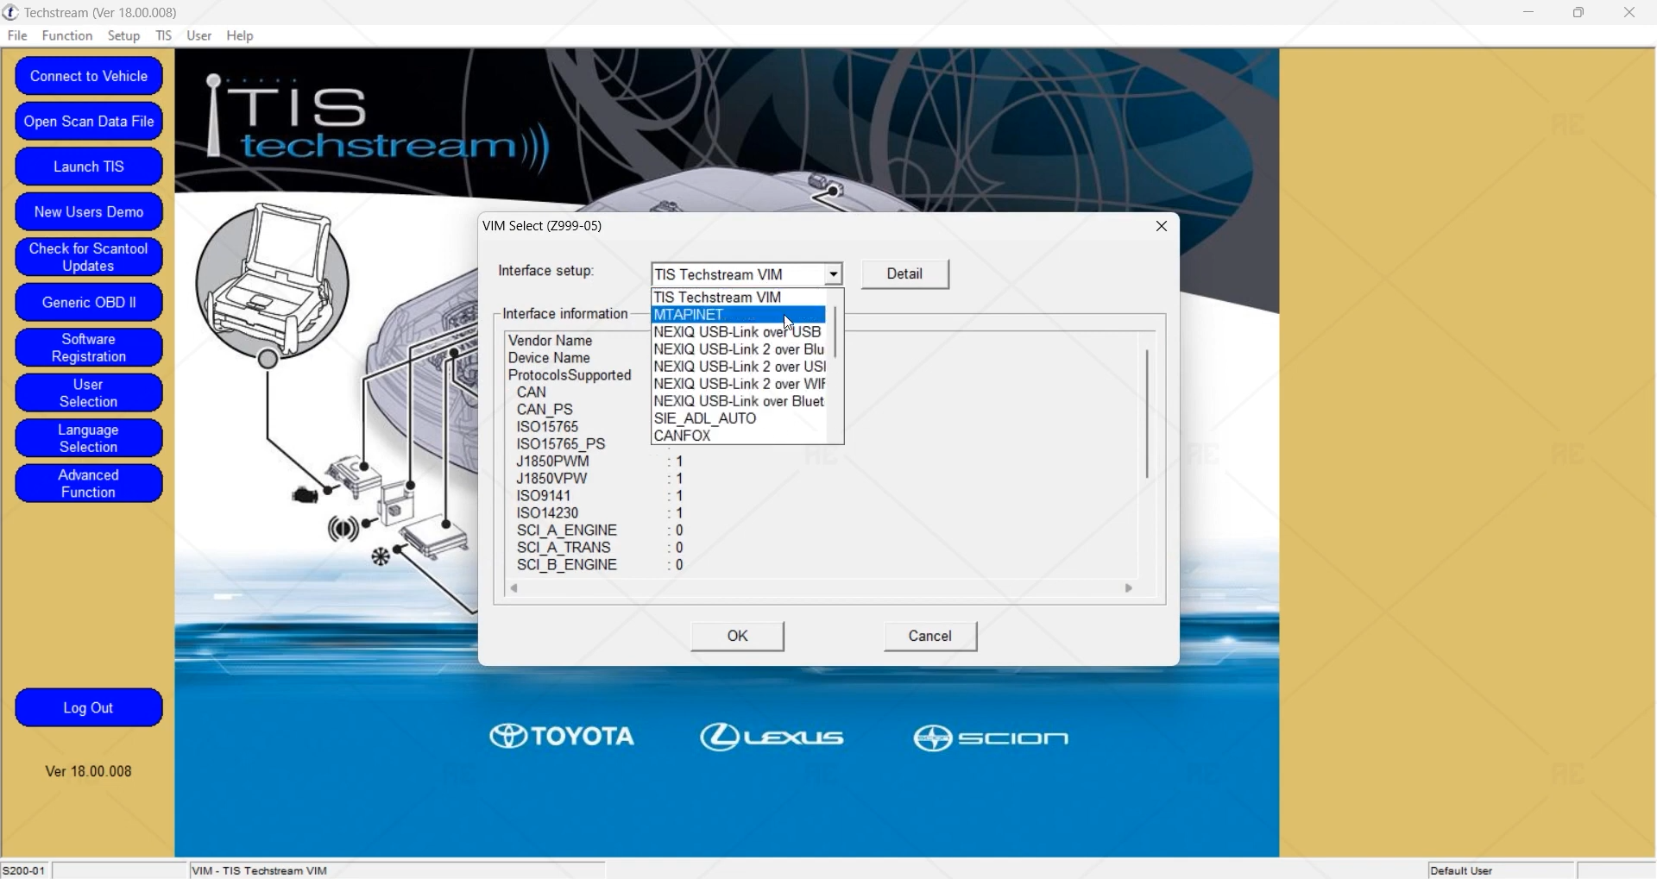Click the Detail button

click(x=904, y=273)
